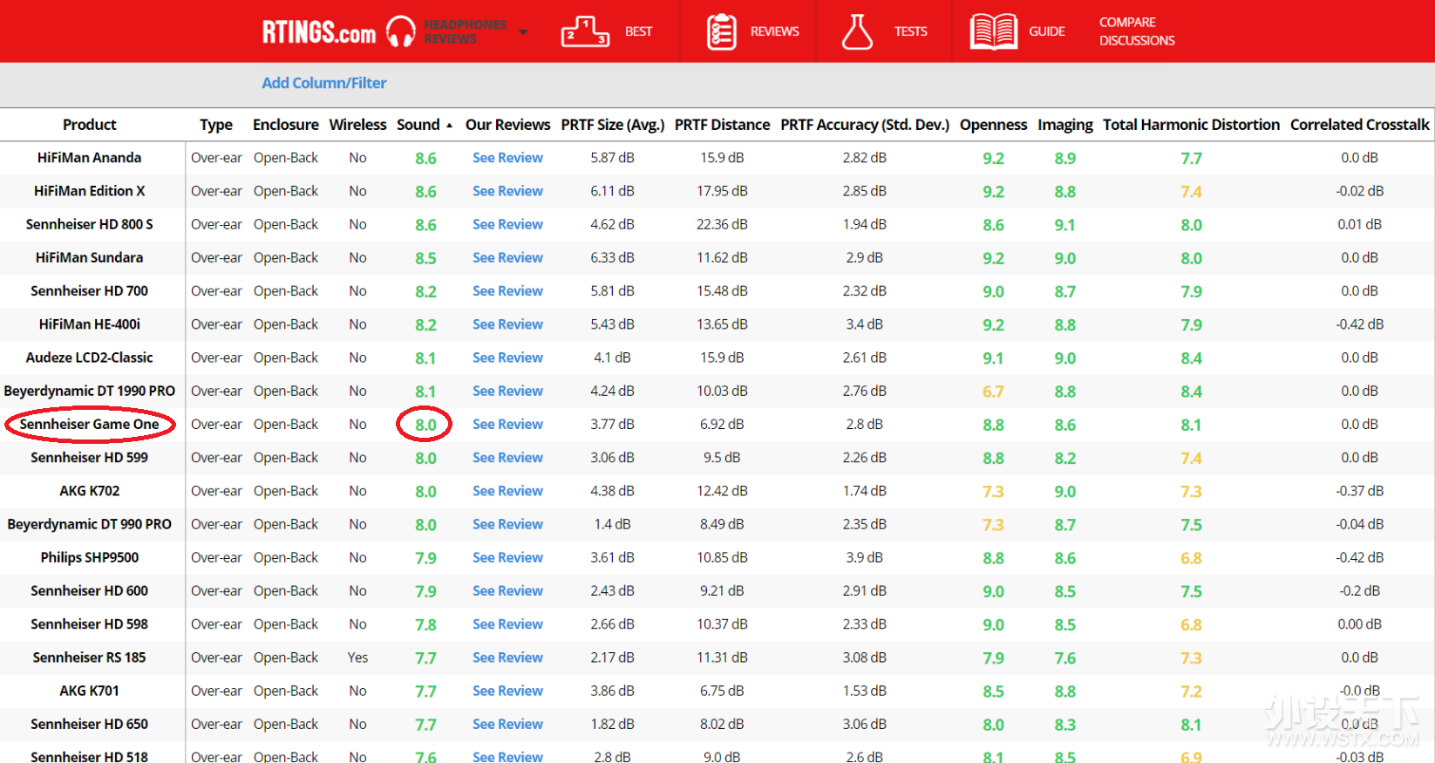Sort by the Sound column header
The height and width of the screenshot is (763, 1435).
[x=418, y=125]
